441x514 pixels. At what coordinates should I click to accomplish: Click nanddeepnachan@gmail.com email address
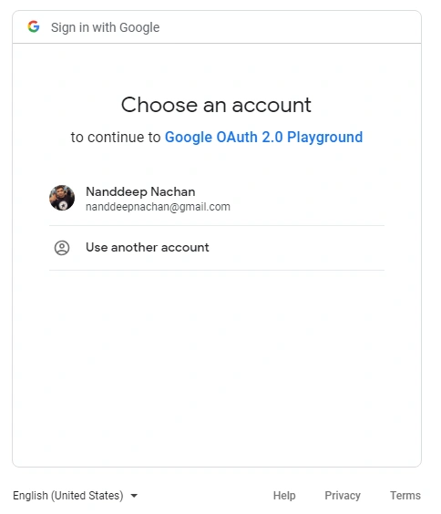click(x=158, y=207)
